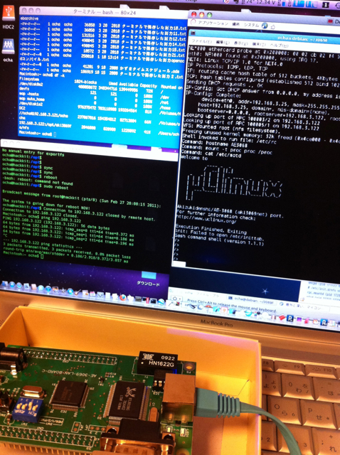Image resolution: width=340 pixels, height=455 pixels.
Task: Open the 編集 menu of the Debian terminal
Action: tap(223, 43)
